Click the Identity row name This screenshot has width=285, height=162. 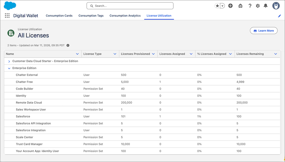coord(21,96)
